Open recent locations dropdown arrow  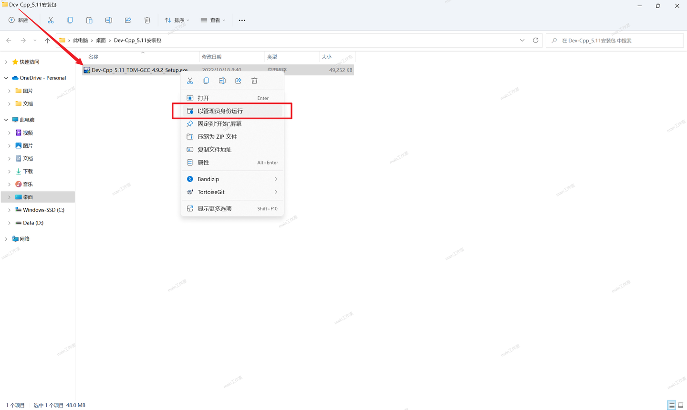click(35, 41)
